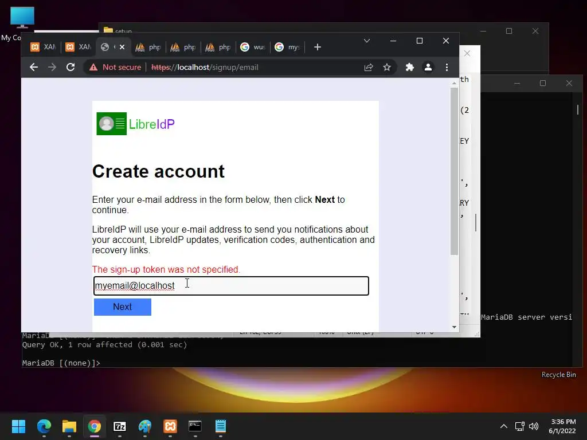Close the current localhost tab
The height and width of the screenshot is (440, 587).
(x=122, y=47)
